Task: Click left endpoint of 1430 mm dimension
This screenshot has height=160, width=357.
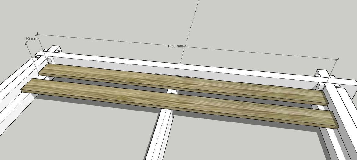Action: [37, 34]
